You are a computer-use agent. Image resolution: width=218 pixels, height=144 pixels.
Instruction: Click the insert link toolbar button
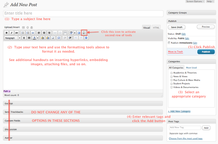[x=55, y=33]
